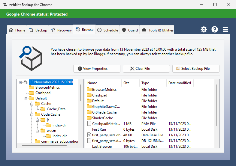Open the hamburger menu icon

click(x=225, y=29)
